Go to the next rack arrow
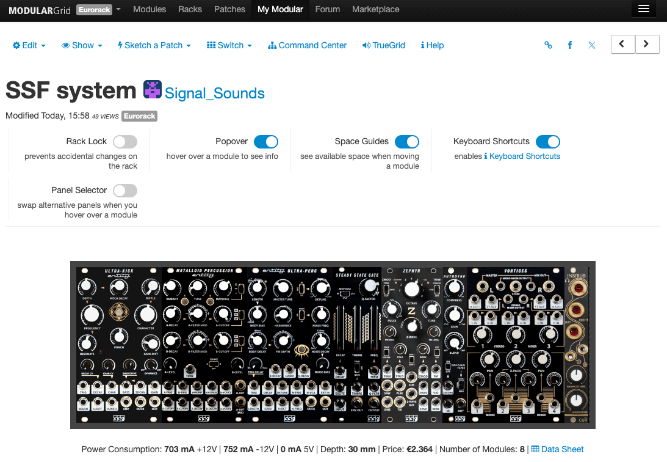The image size is (667, 462). pos(647,44)
